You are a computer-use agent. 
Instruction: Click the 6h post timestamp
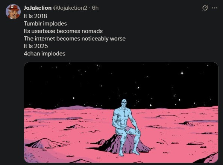pyautogui.click(x=95, y=8)
